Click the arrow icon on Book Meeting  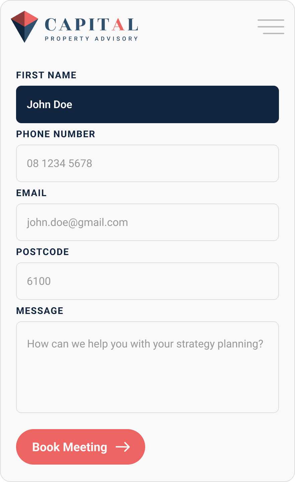click(x=123, y=447)
